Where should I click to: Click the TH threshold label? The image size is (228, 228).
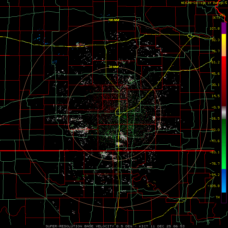[x=218, y=197]
